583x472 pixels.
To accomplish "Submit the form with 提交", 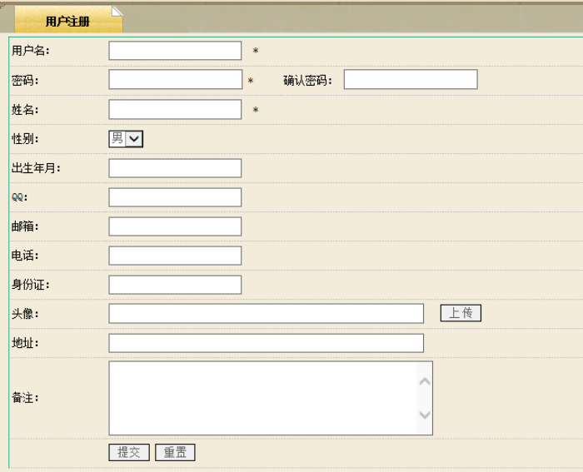I will pos(129,452).
